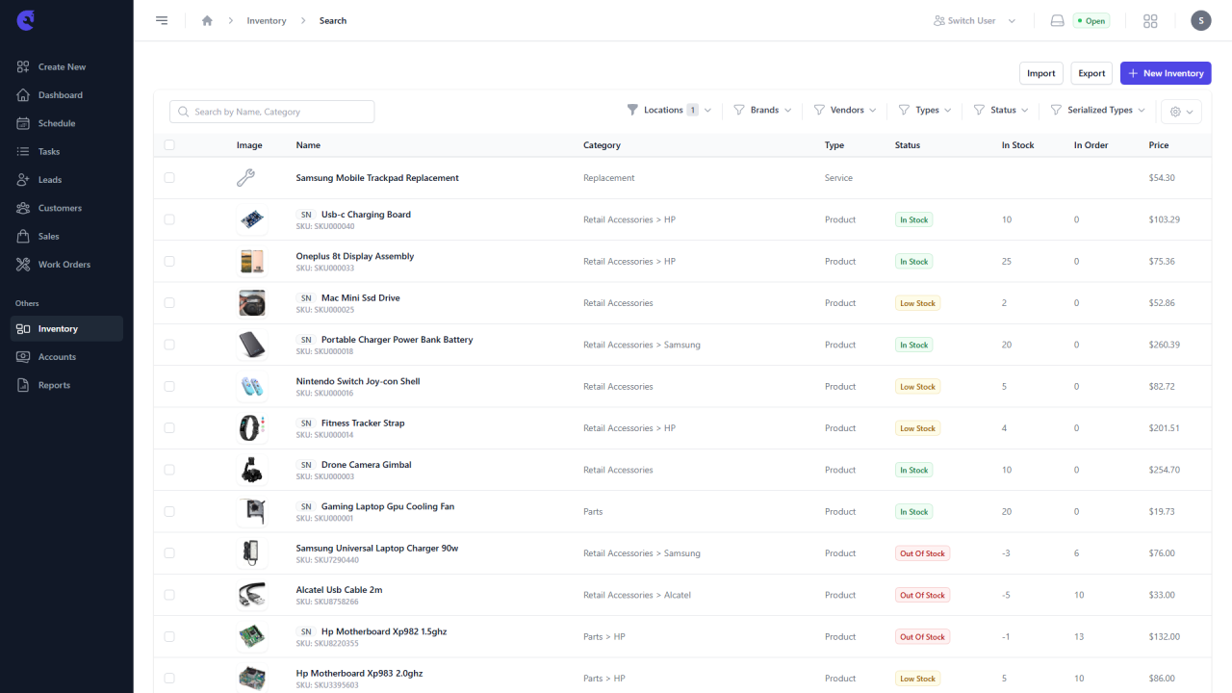Open Hp Motherboard Xp982 1.5ghz item
The width and height of the screenshot is (1232, 693).
[384, 631]
